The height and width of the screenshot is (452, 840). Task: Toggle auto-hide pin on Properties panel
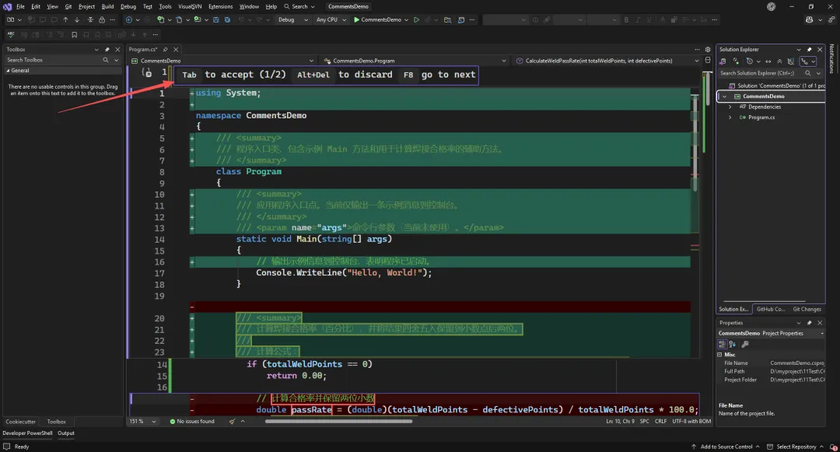pos(809,323)
